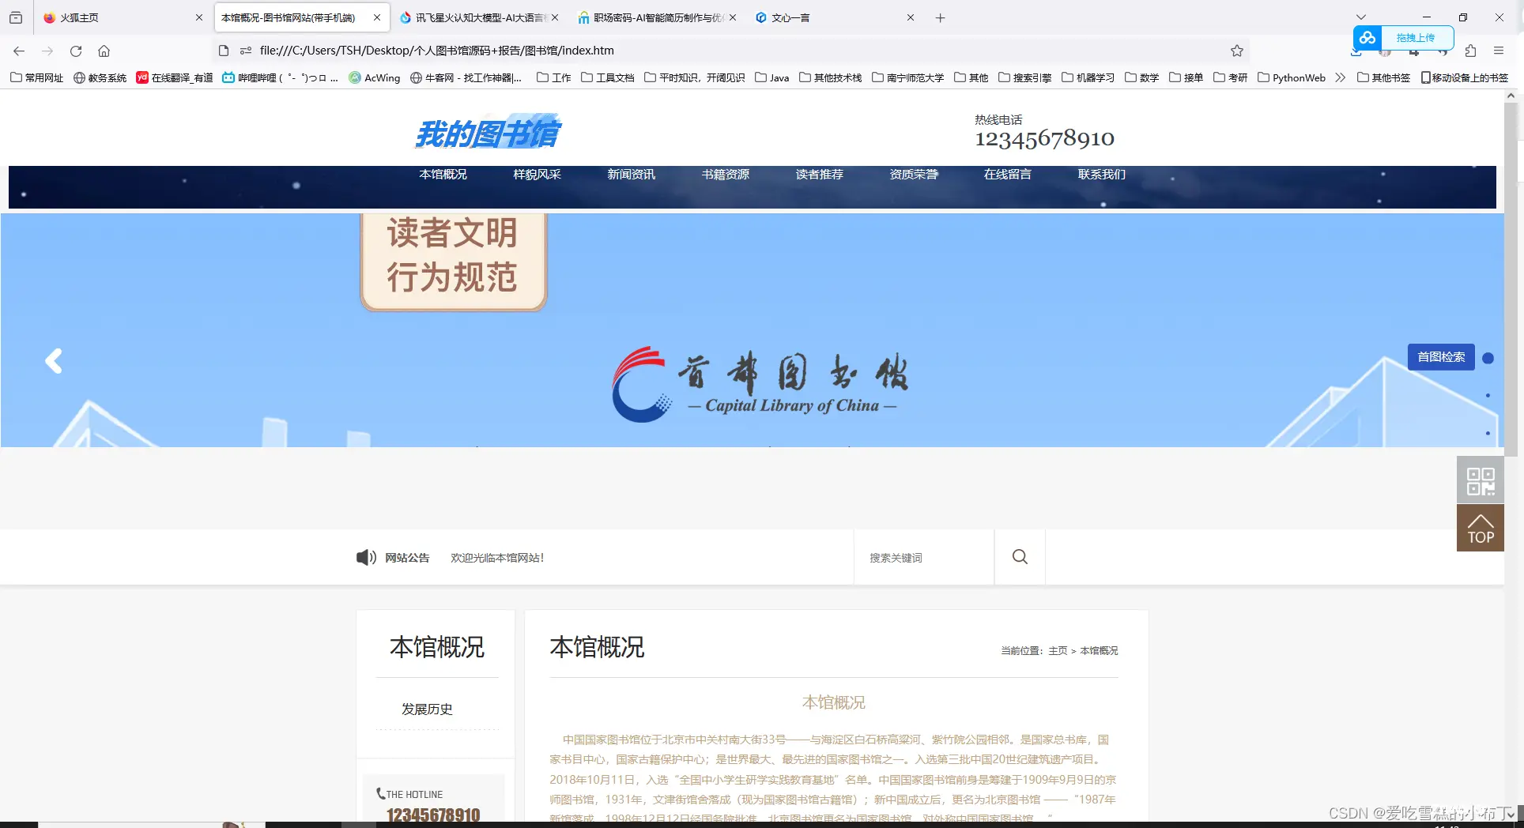Open the 哔哩哔哩 bookmark

pos(280,77)
